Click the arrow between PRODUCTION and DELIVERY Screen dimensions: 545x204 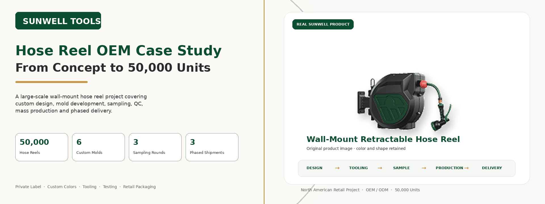[466, 168]
